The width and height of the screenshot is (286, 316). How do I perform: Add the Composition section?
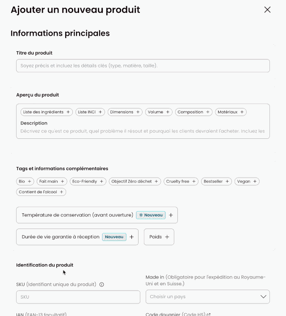pyautogui.click(x=193, y=112)
